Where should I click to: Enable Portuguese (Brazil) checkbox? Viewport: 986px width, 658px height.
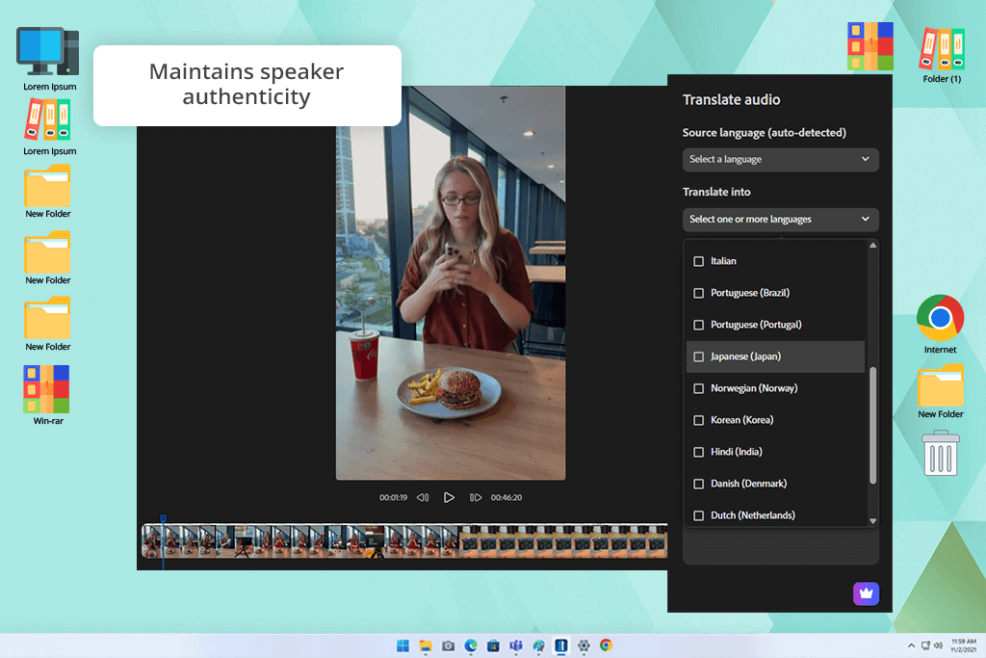(x=698, y=293)
